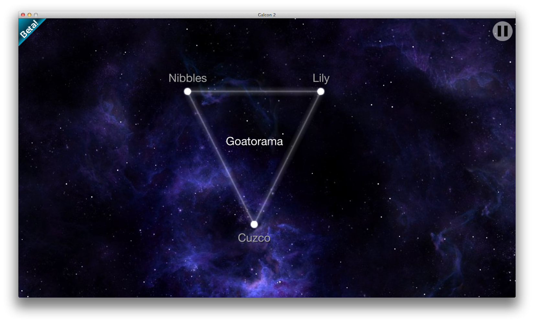Image resolution: width=534 pixels, height=323 pixels.
Task: Click the Cuzco name label
Action: (x=254, y=238)
